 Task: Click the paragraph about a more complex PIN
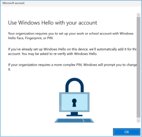pos(72,67)
